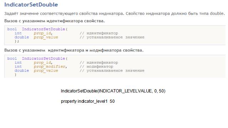Click the prop_modifier parameter

(x=50, y=66)
